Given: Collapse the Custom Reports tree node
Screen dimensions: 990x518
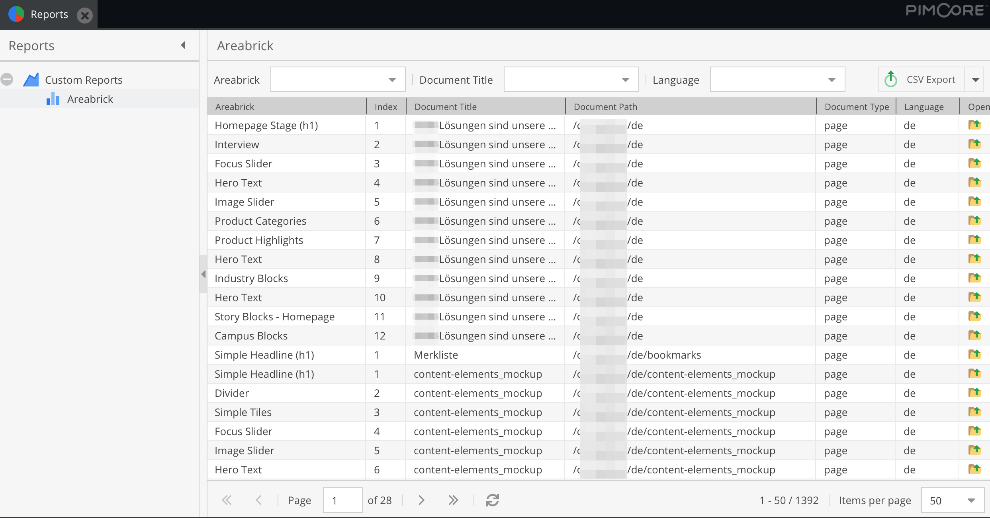Looking at the screenshot, I should tap(7, 80).
